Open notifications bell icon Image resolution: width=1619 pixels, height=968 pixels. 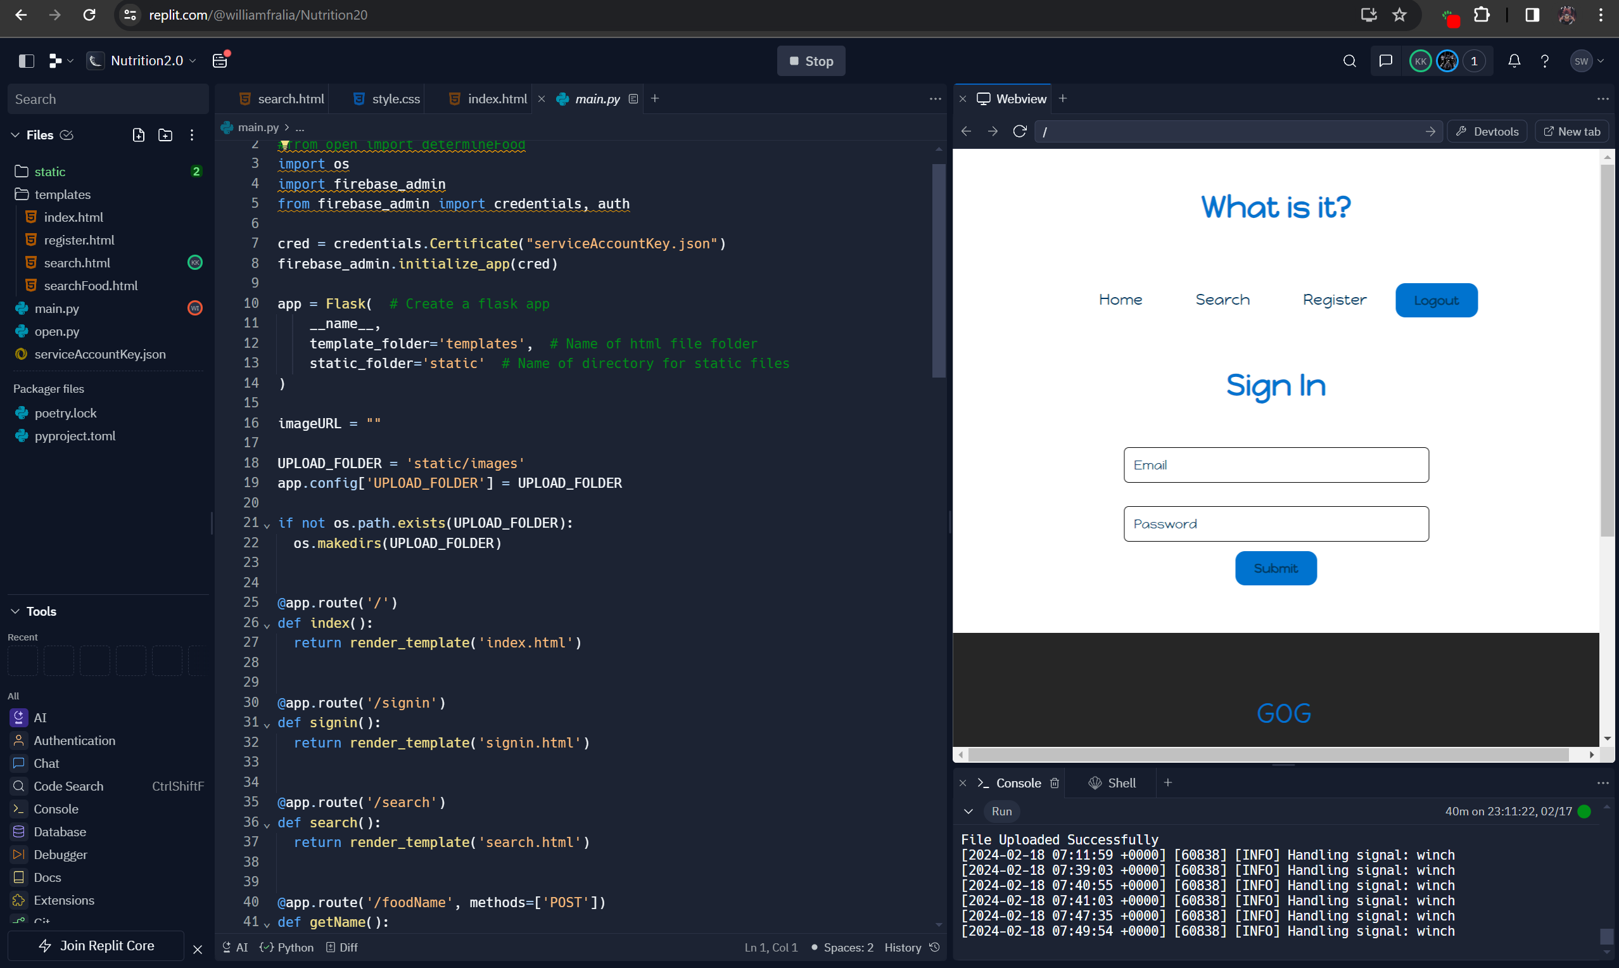[1514, 61]
